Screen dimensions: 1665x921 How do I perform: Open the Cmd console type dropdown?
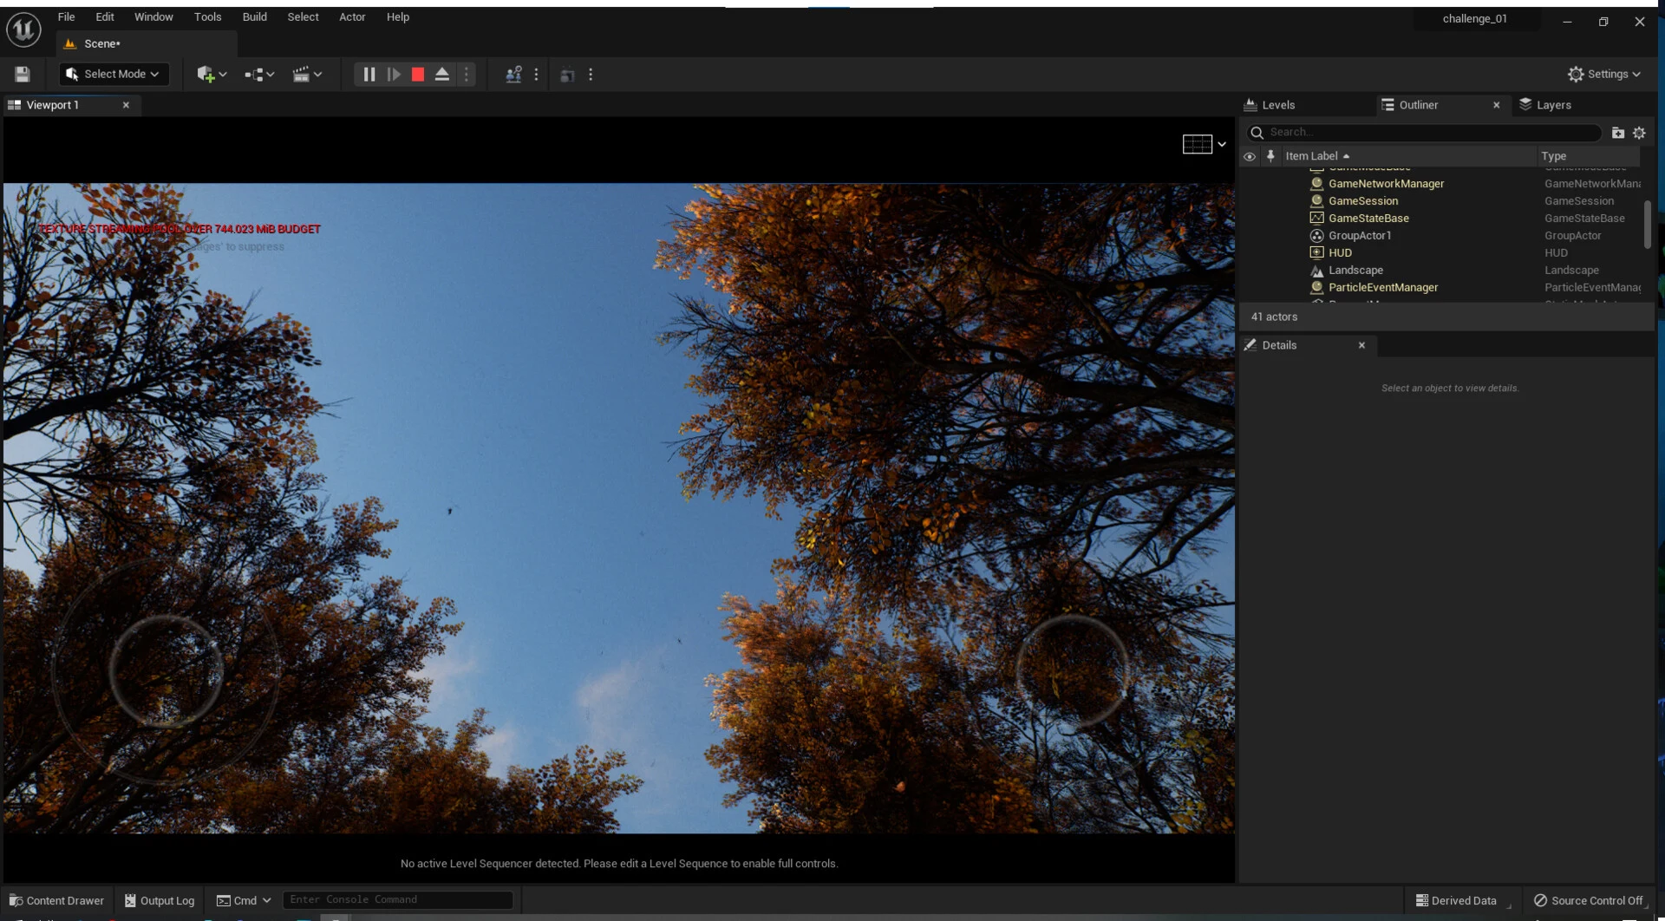[x=244, y=901]
